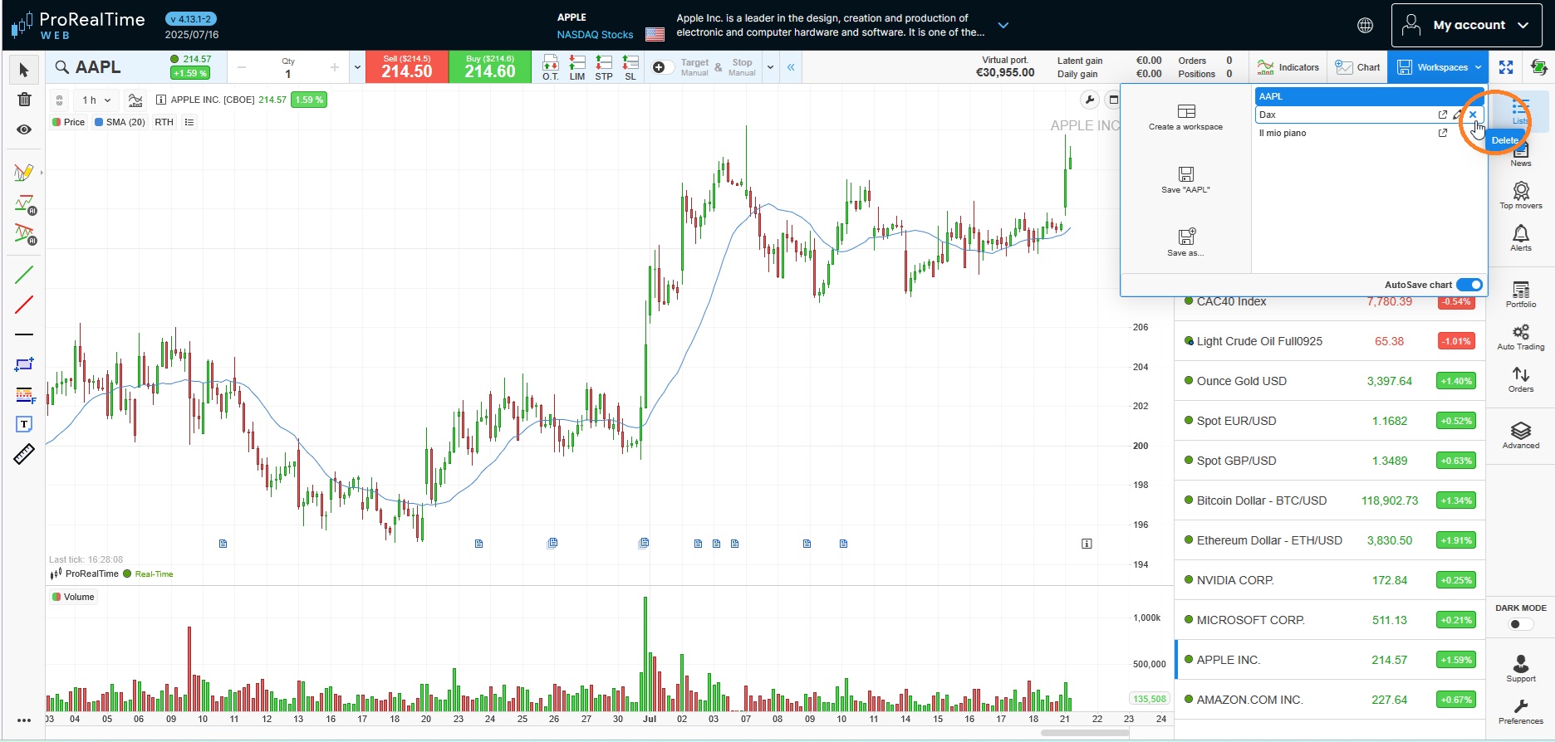Open the Support page

[1521, 669]
